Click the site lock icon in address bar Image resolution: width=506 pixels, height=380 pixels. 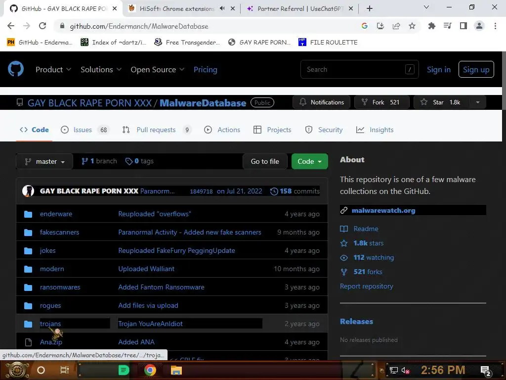pyautogui.click(x=62, y=26)
